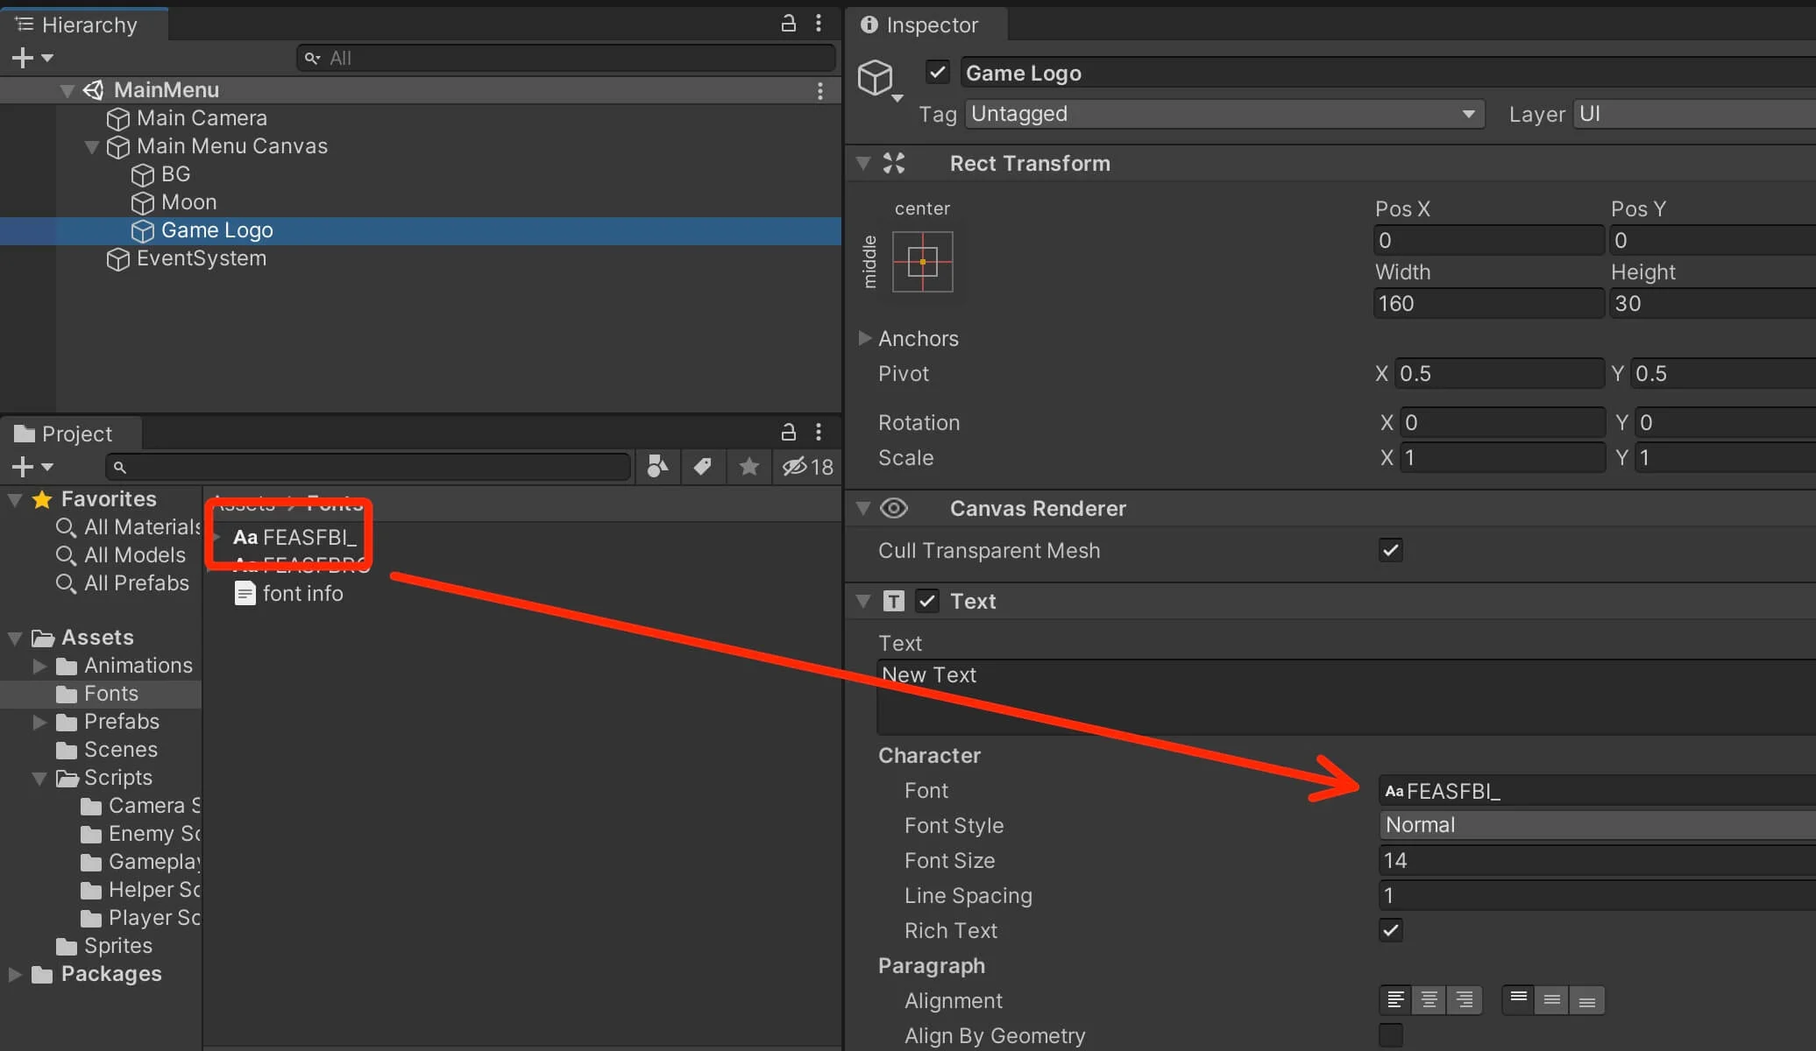This screenshot has width=1816, height=1051.
Task: Collapse the Canvas Renderer component
Action: click(x=863, y=508)
